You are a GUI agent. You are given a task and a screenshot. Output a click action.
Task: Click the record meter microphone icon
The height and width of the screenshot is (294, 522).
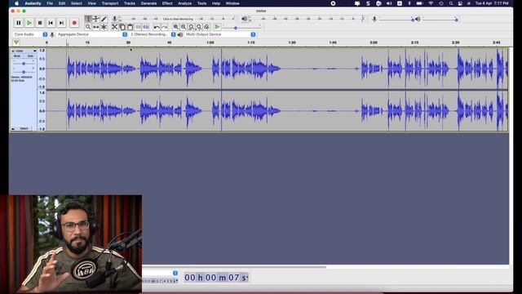point(114,19)
